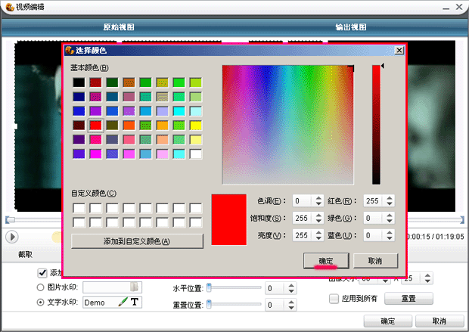
Task: Click the image watermark browse folder icon
Action: 134,287
